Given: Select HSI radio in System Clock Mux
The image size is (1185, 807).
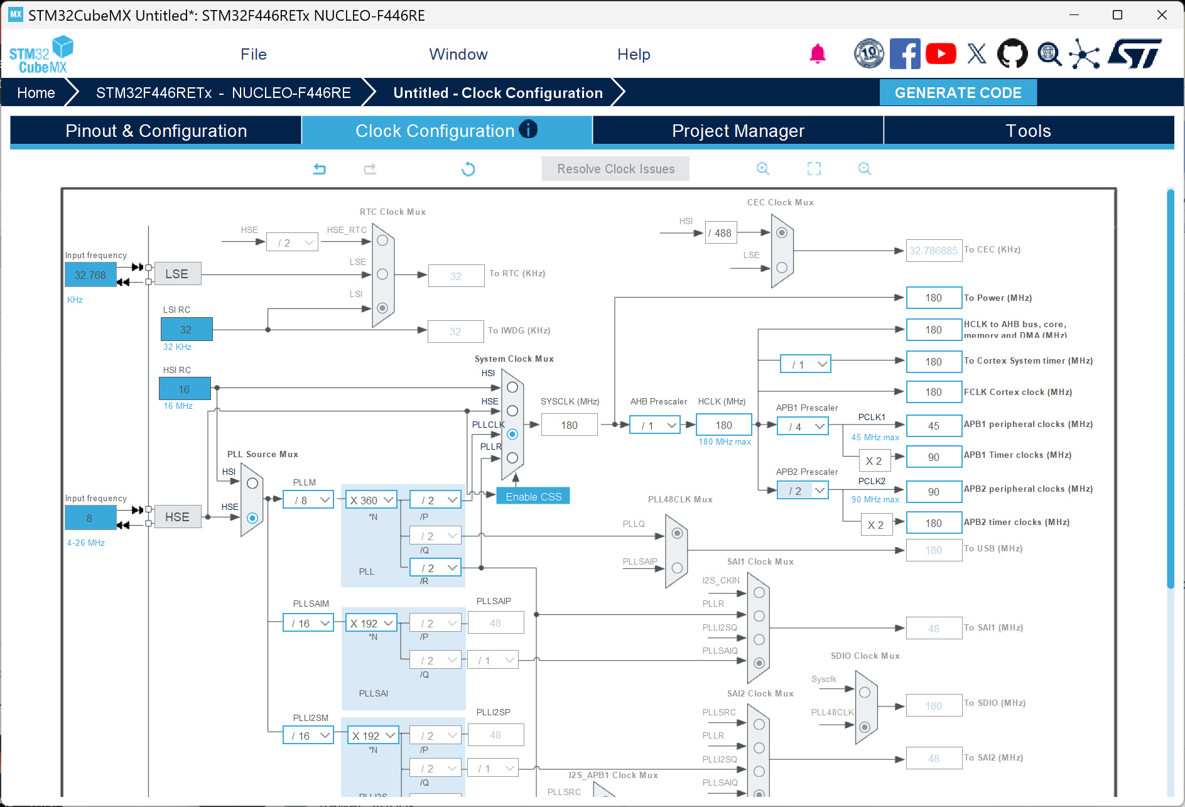Looking at the screenshot, I should point(512,387).
